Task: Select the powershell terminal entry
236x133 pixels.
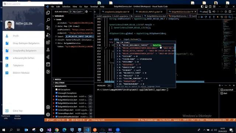Action: [x=227, y=90]
